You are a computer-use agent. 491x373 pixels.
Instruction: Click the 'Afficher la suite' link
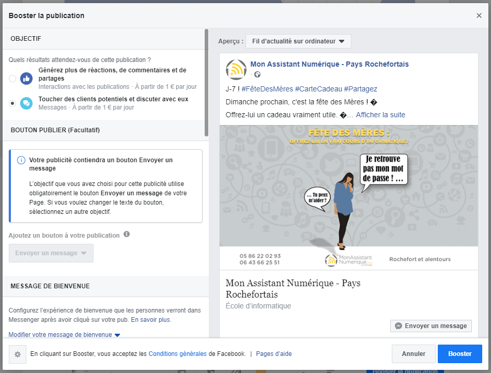coord(380,115)
